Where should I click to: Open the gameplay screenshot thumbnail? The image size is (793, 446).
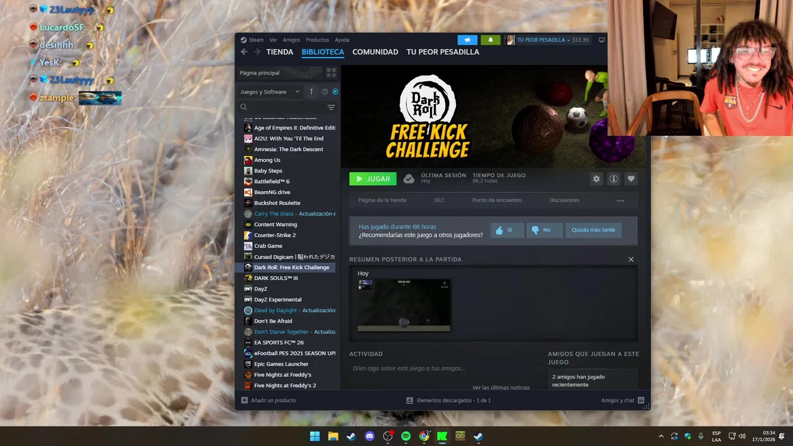click(404, 305)
